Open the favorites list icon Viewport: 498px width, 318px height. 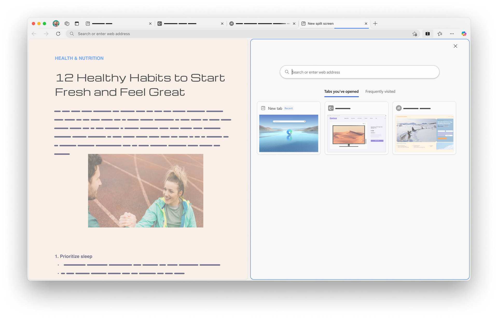(440, 34)
